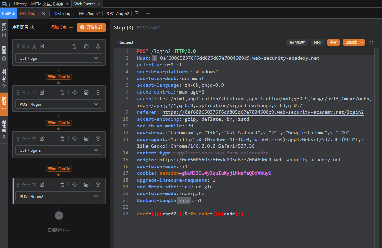
Task: Open the gear settings for Step [2]
Action: (74, 139)
